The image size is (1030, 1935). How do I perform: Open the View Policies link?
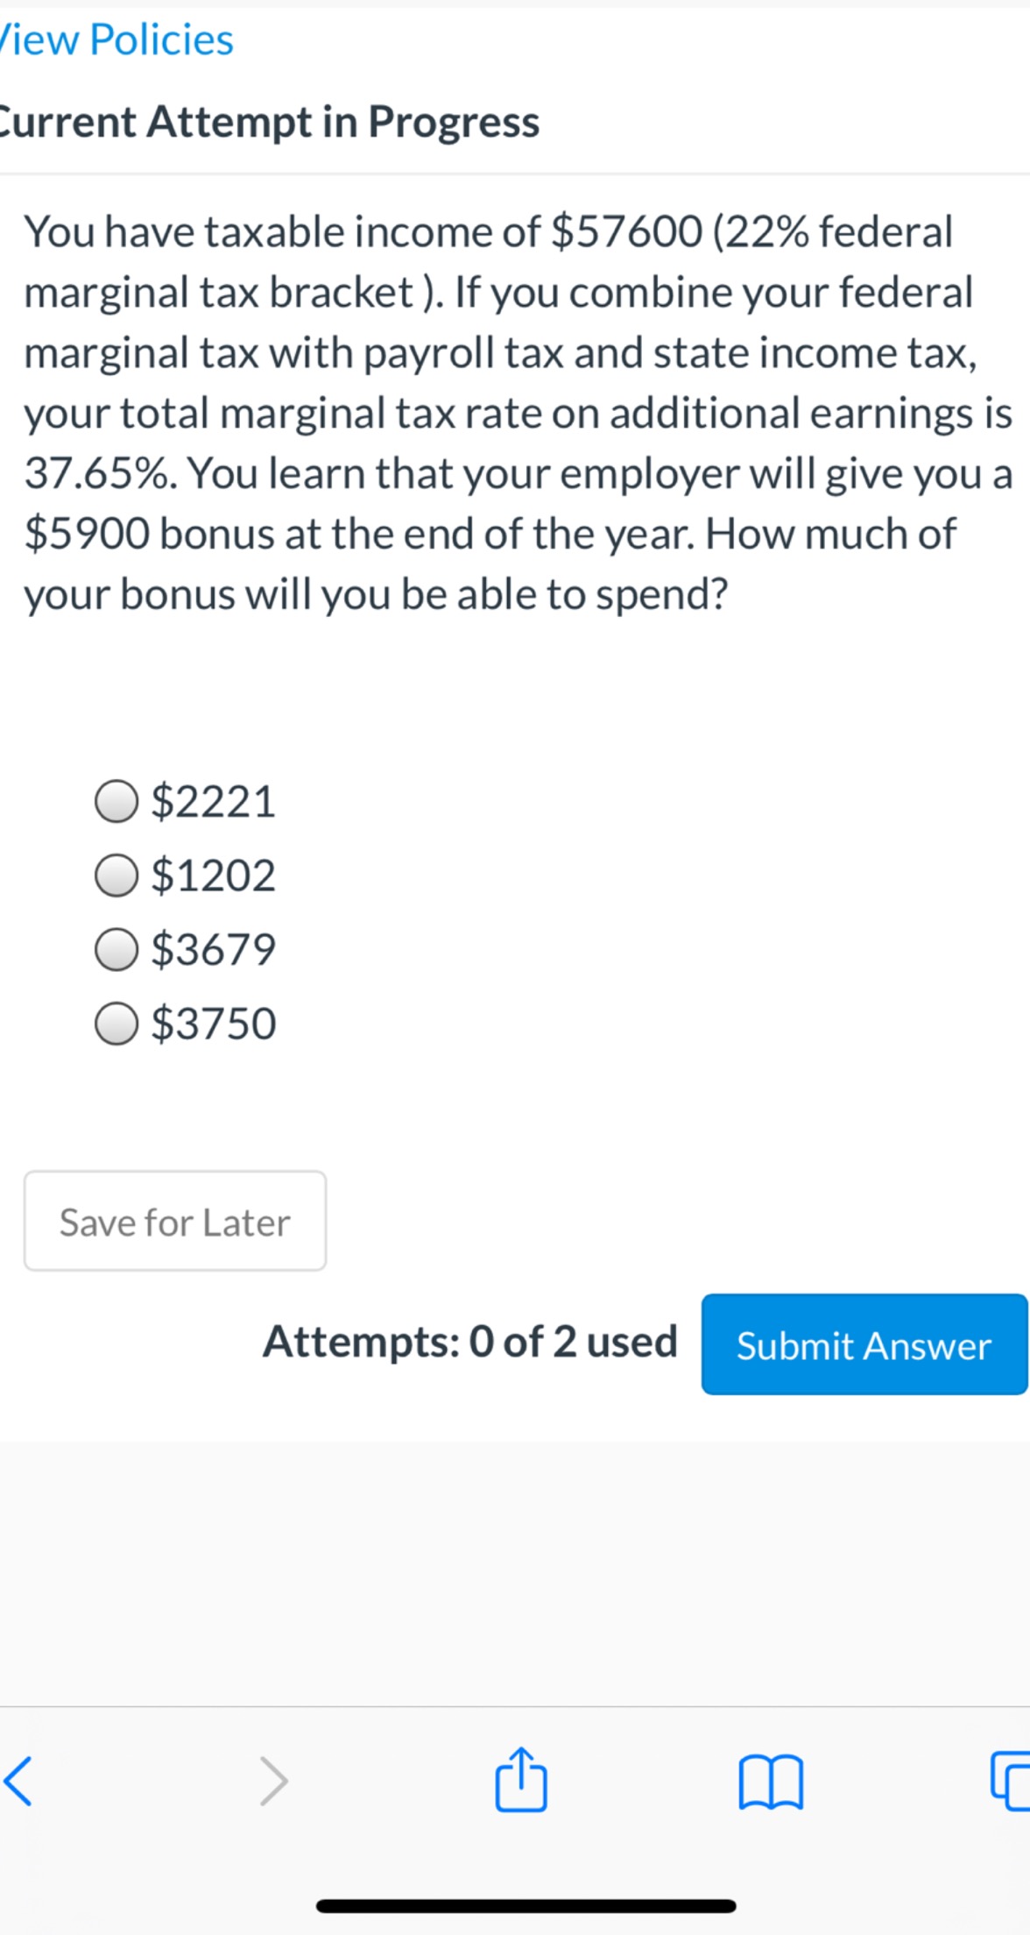114,39
